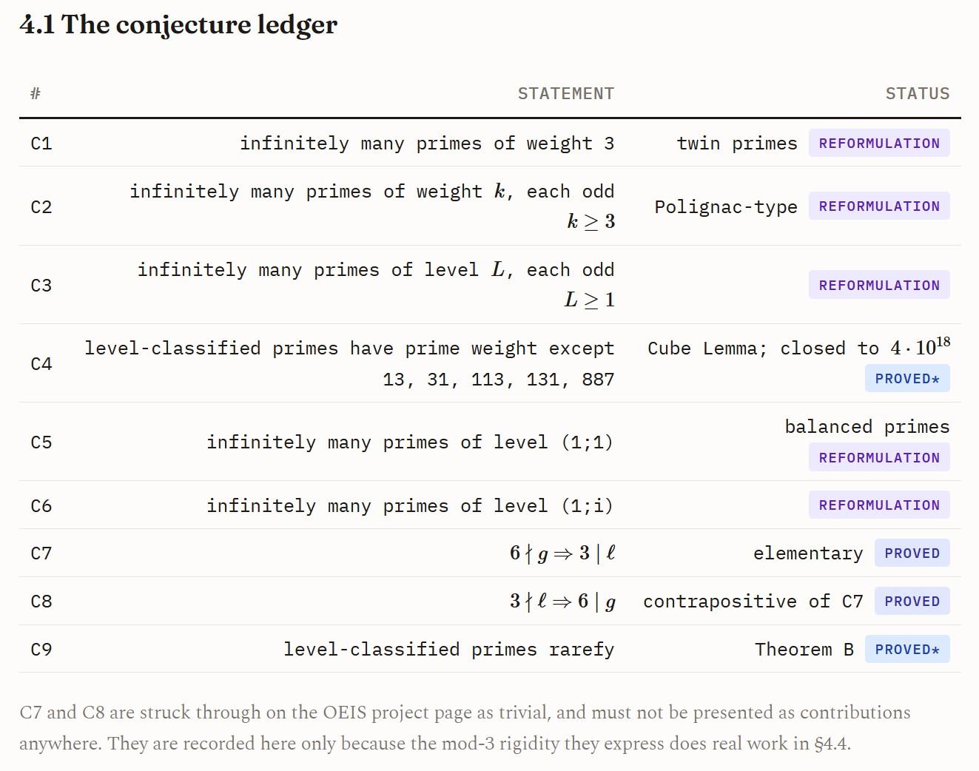
Task: Click the C9 row identifier
Action: click(41, 650)
